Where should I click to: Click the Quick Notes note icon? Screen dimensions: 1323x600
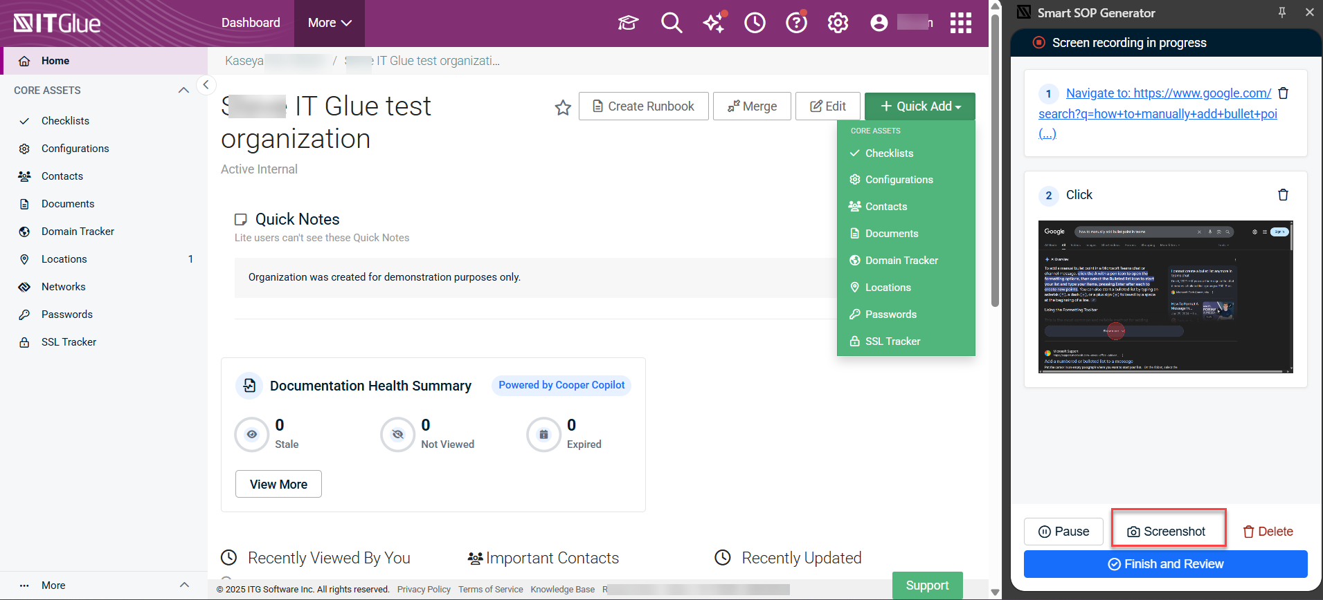[241, 219]
